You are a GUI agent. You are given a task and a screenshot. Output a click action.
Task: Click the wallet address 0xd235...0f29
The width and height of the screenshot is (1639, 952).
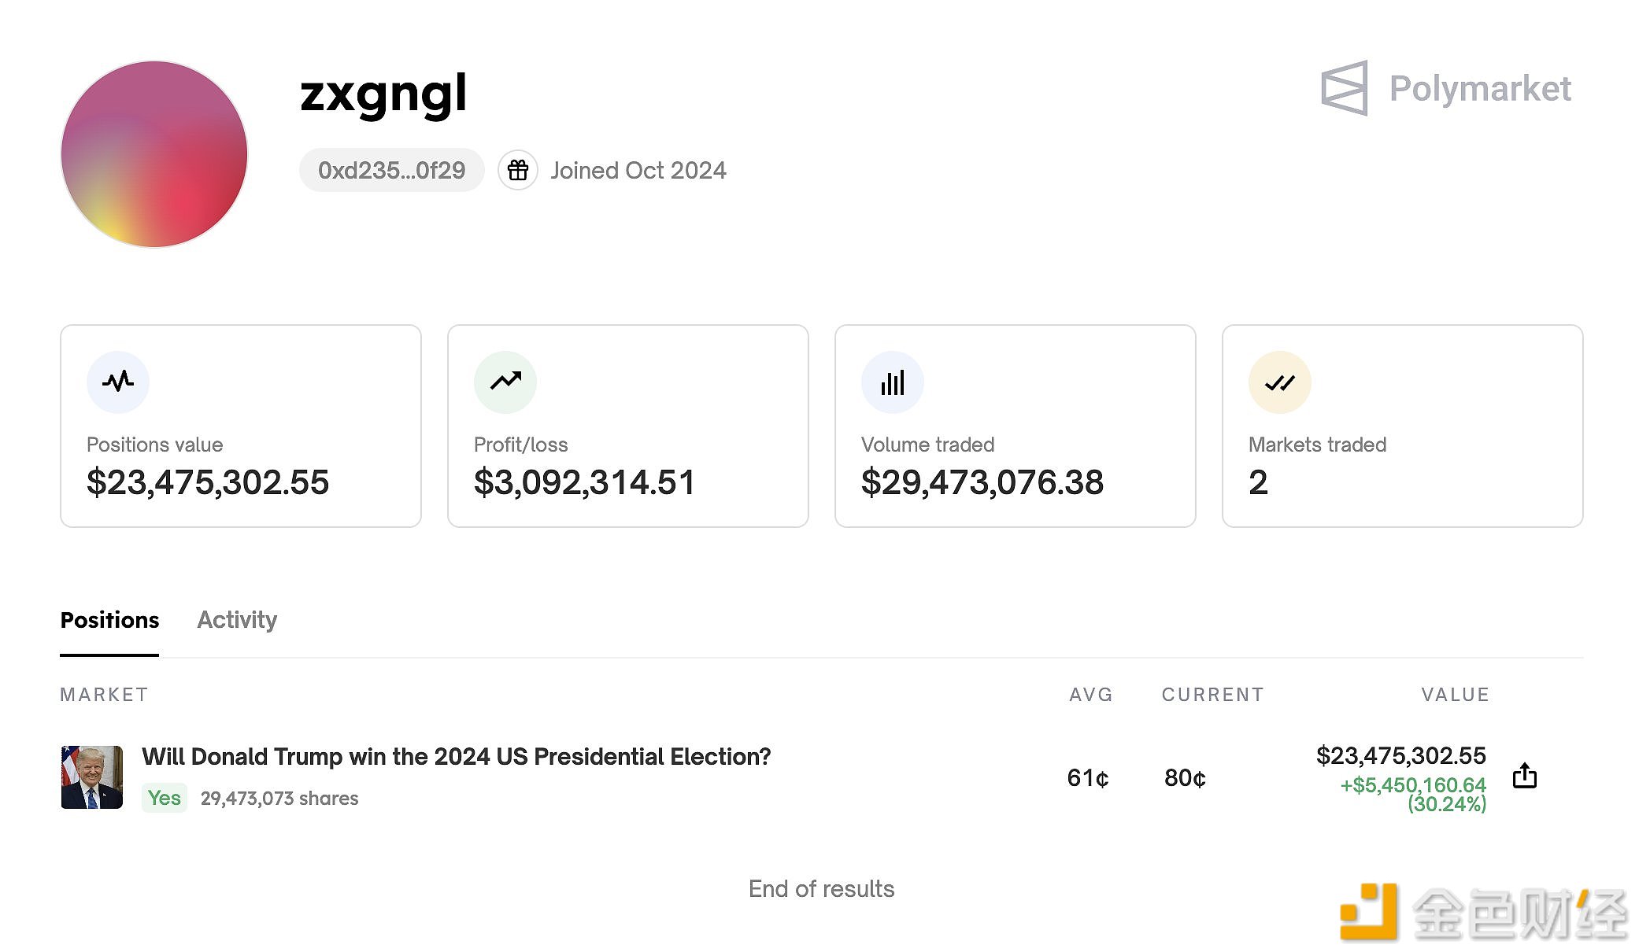click(x=392, y=170)
